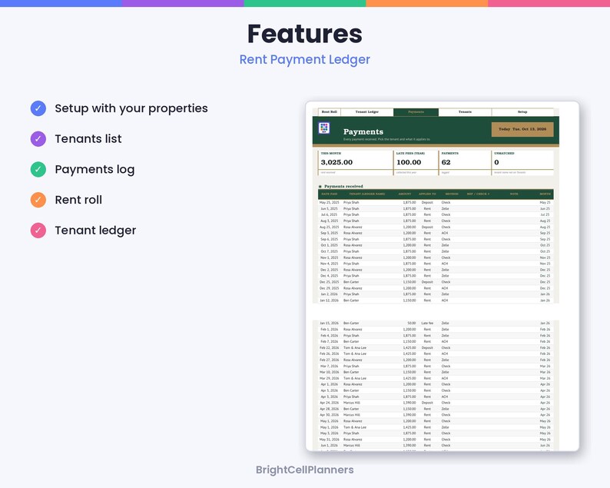Click the Month column header
This screenshot has width=610, height=488.
(x=545, y=194)
